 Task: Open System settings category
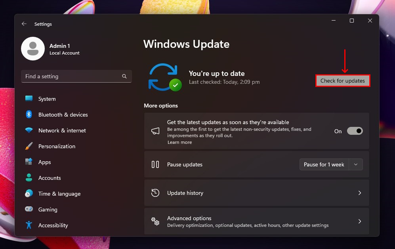point(47,99)
